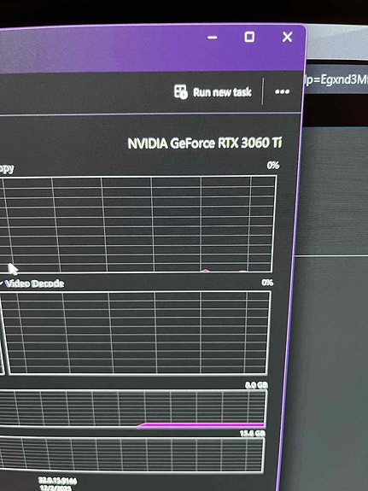Click the Run new task icon
Screen dimensions: 368x491
tap(181, 91)
